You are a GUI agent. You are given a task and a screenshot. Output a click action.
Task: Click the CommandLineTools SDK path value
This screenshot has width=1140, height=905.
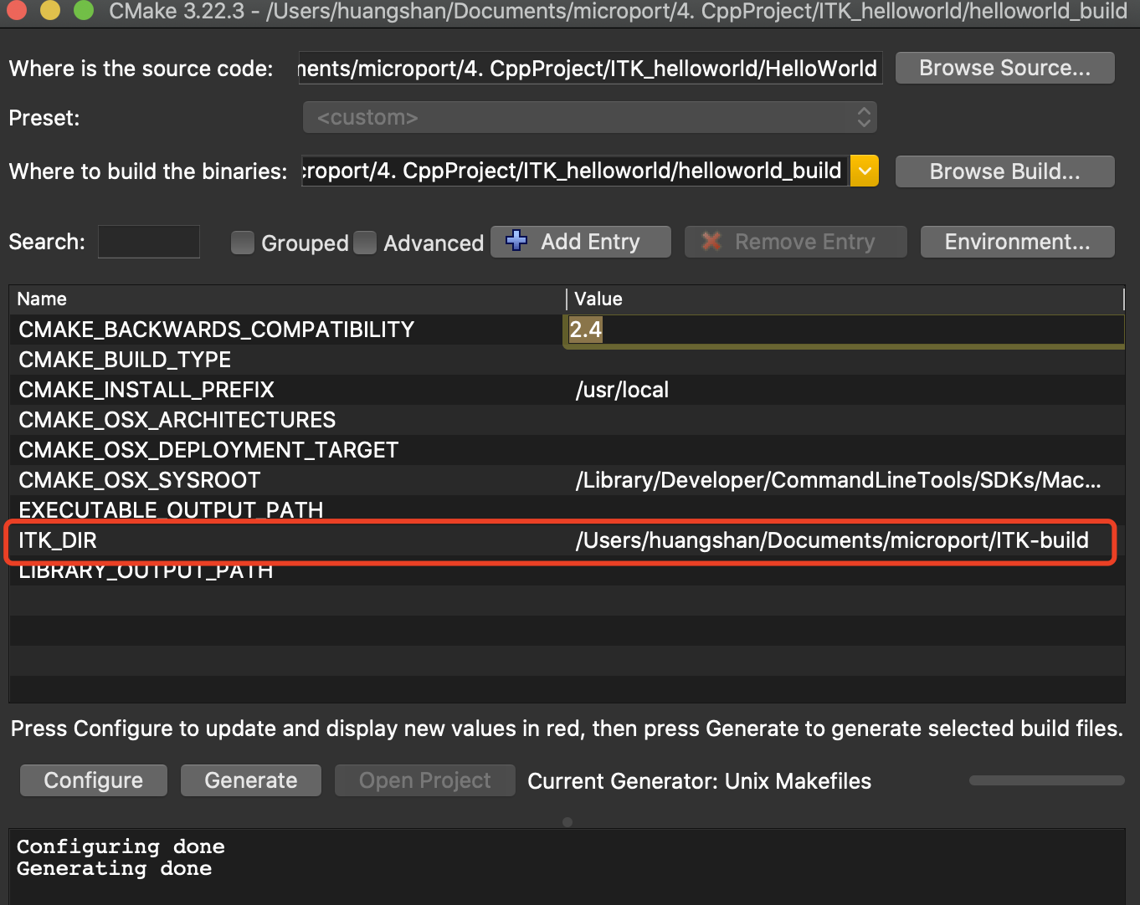tap(838, 480)
